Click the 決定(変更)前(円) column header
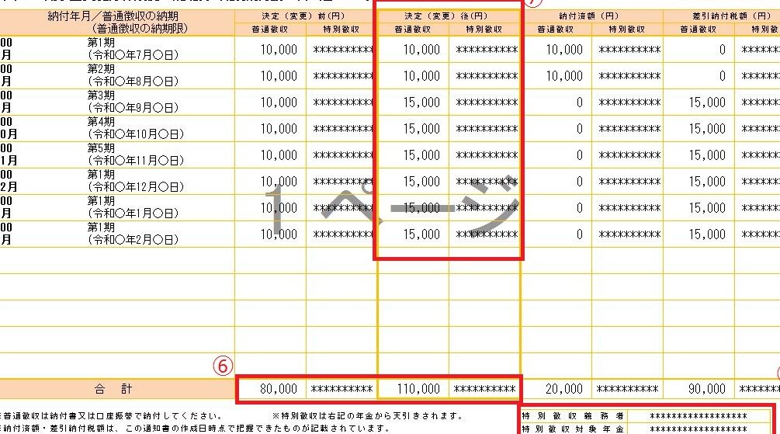 (306, 16)
